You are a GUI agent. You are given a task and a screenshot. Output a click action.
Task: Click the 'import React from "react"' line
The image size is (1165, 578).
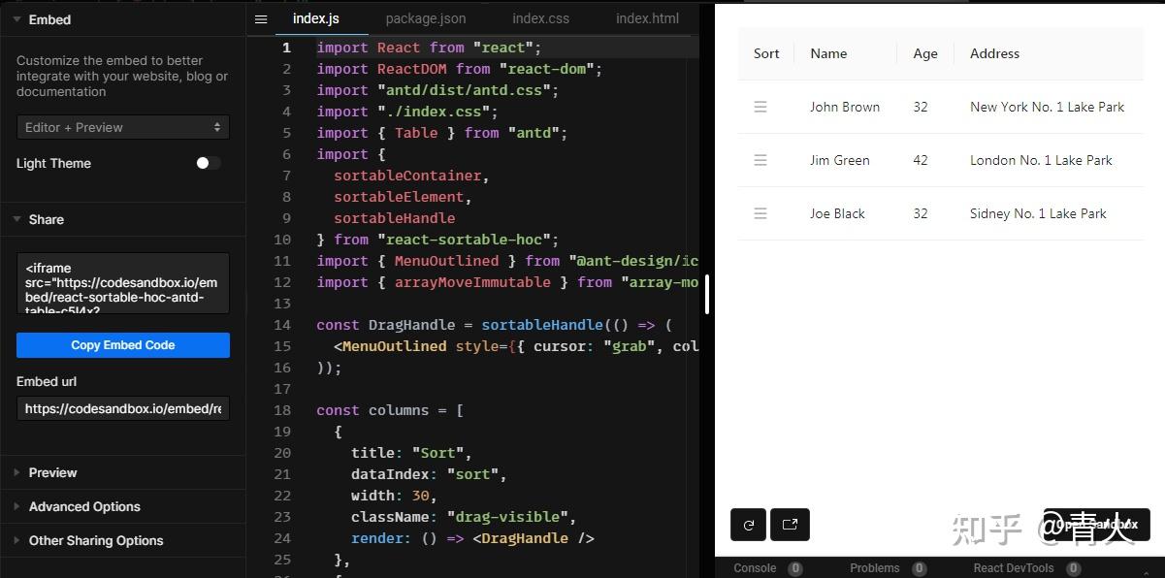point(429,48)
